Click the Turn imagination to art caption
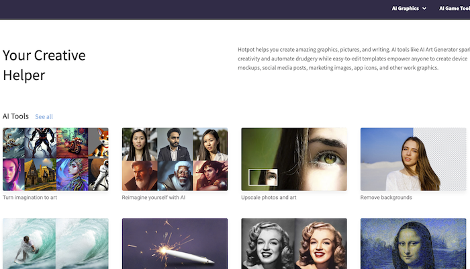The image size is (470, 269). (30, 198)
